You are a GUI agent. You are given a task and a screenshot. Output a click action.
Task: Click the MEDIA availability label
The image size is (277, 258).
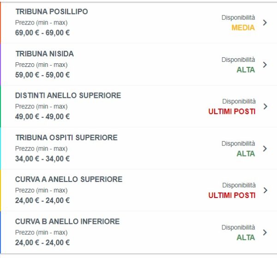pos(243,28)
